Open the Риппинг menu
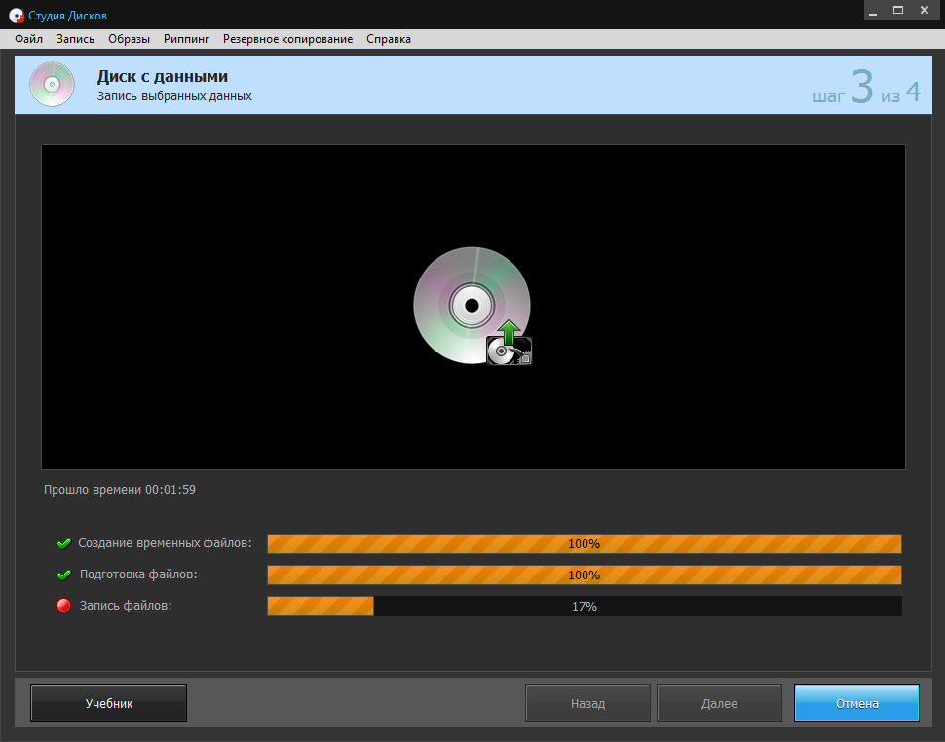The image size is (945, 742). pos(186,39)
